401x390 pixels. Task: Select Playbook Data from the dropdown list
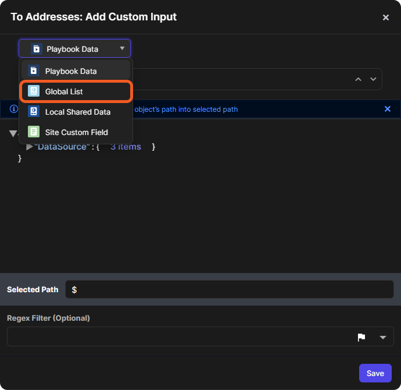(x=76, y=71)
